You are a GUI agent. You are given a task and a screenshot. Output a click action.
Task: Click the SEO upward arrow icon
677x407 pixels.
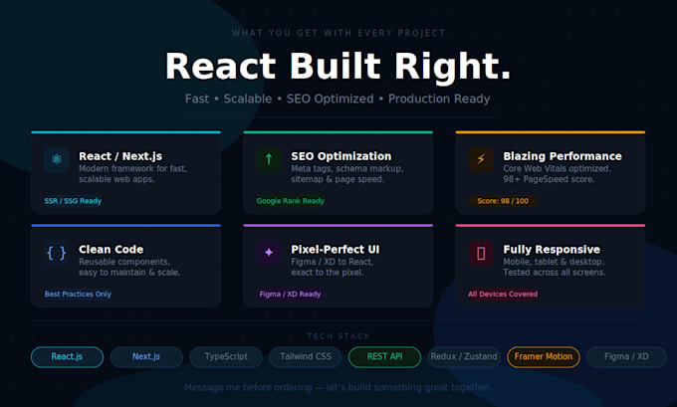(269, 159)
